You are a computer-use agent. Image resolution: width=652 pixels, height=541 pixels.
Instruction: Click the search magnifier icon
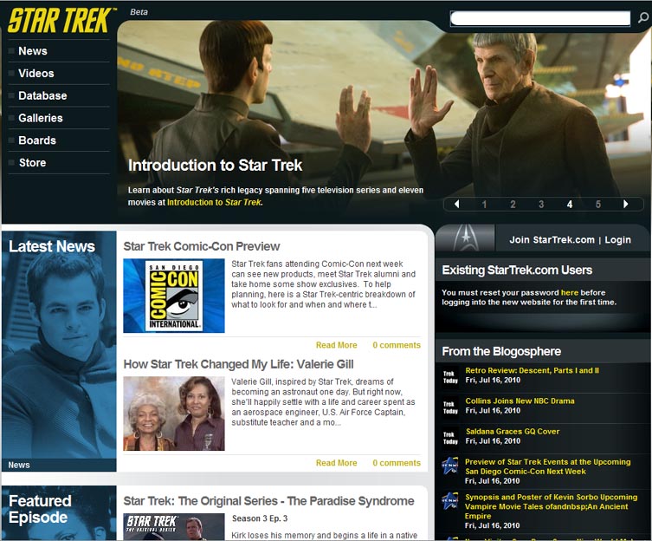point(642,18)
